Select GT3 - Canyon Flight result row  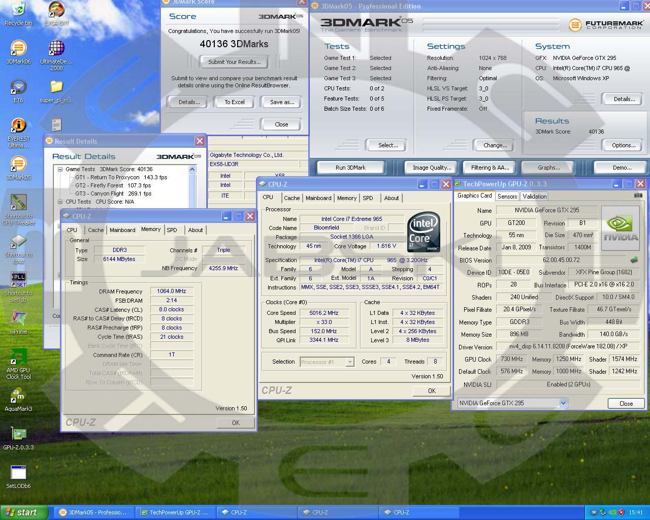113,193
